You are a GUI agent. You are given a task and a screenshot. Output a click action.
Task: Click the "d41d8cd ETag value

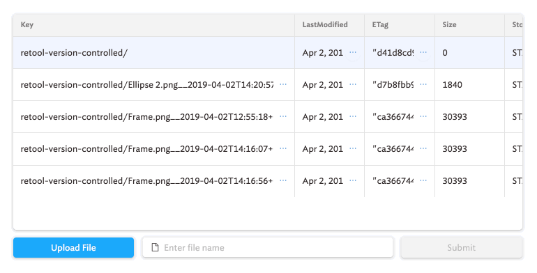(393, 53)
